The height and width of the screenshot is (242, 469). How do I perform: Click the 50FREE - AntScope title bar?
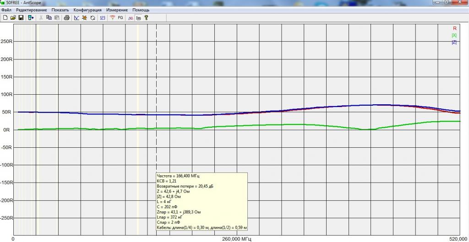coord(234,3)
